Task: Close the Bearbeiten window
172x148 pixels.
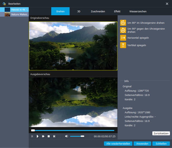Action: (167, 4)
